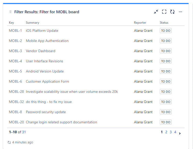Minimize the Filter Results gadget
This screenshot has width=193, height=149.
click(156, 12)
